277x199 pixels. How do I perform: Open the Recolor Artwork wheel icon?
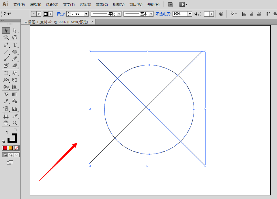click(x=221, y=14)
